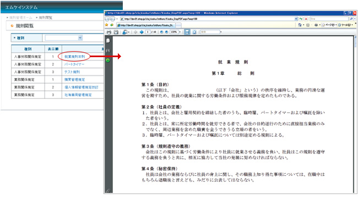
Task: Open the 個人情報管理規定改訂 link
Action: pyautogui.click(x=82, y=87)
